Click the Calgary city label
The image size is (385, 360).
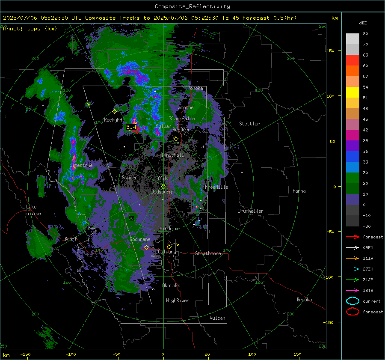click(x=167, y=252)
